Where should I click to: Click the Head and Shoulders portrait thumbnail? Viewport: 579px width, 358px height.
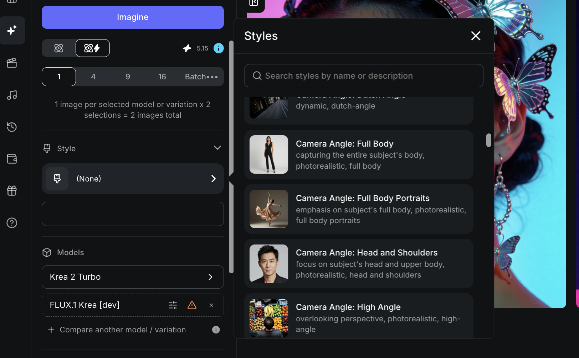pyautogui.click(x=269, y=264)
